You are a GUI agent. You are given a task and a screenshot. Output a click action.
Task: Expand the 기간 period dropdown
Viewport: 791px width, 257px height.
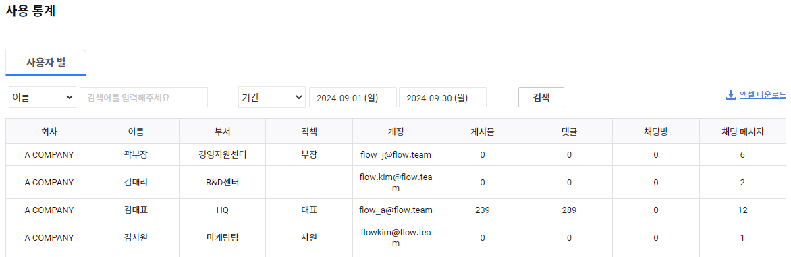point(272,97)
